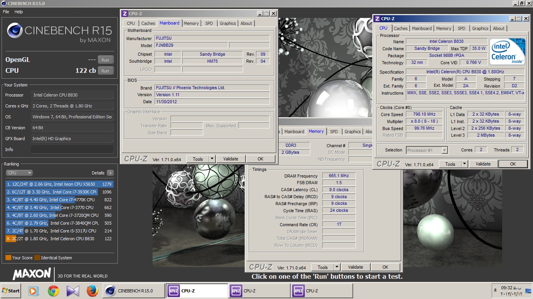
Task: Run the OpenGL benchmark
Action: 105,60
